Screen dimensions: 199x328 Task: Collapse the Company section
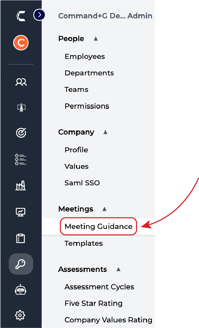[105, 132]
